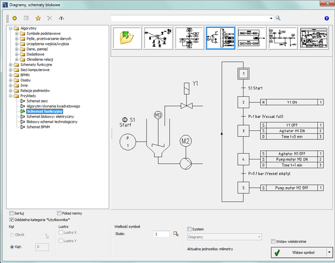335x263 pixels.
Task: Click the folder up-level thumbnail
Action: (127, 38)
